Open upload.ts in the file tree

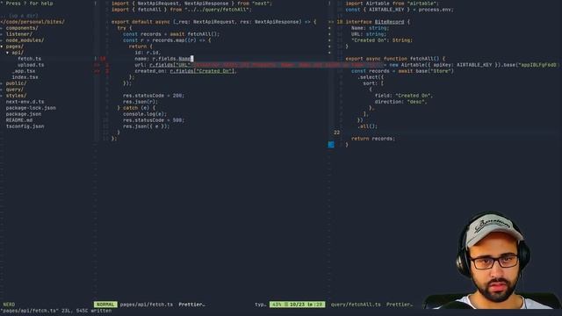[x=31, y=65]
